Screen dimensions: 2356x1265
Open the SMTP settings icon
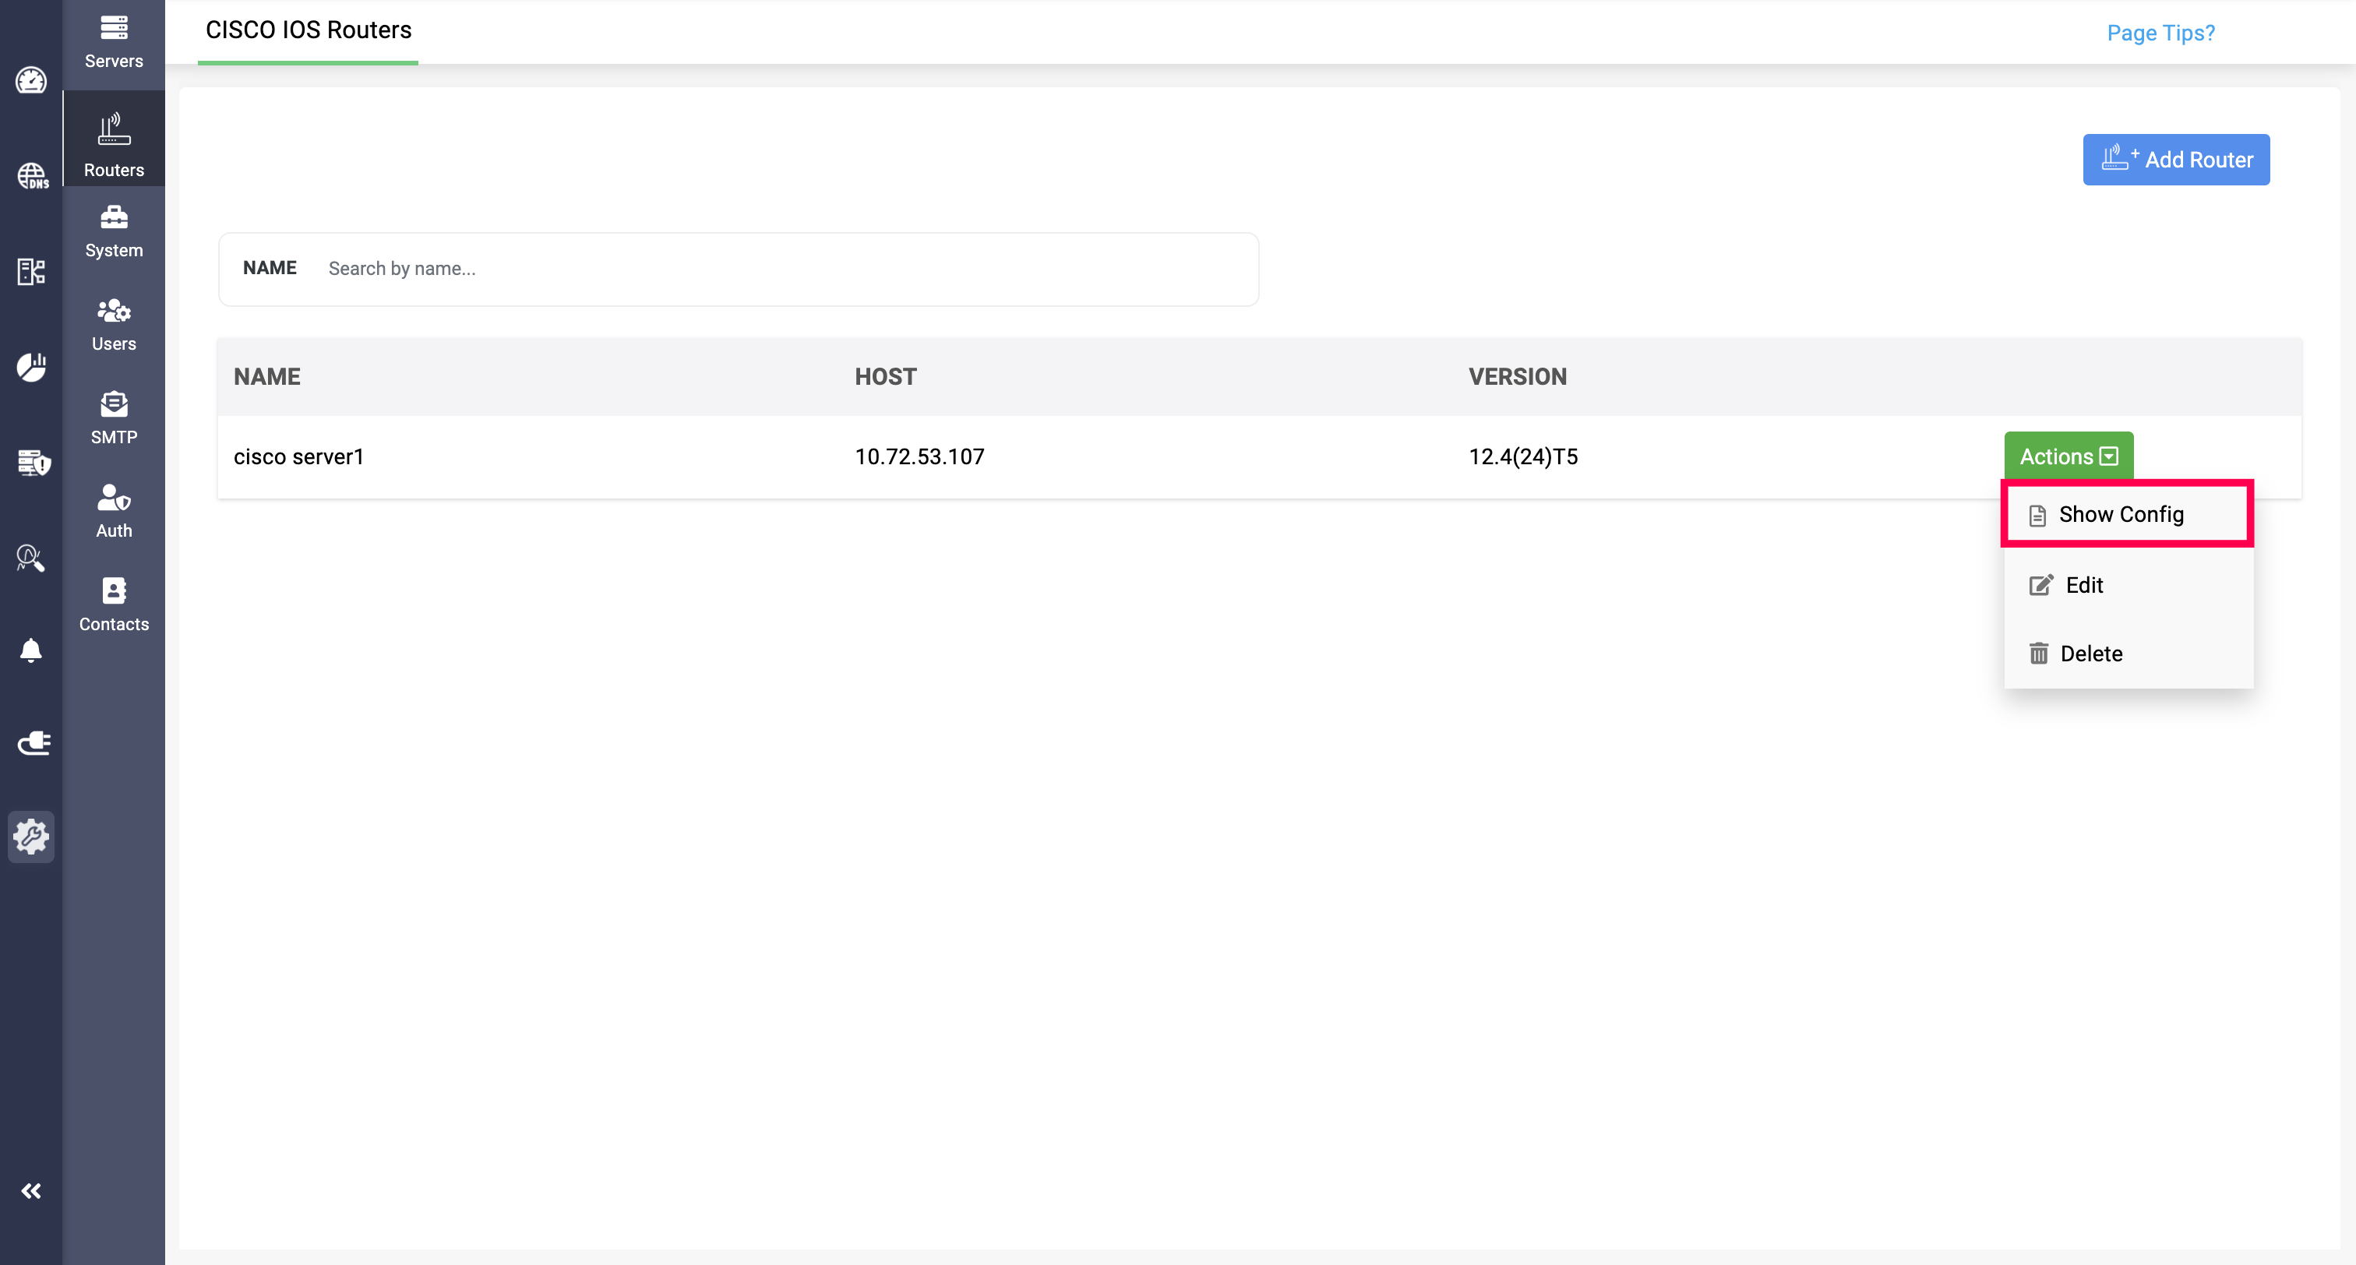tap(114, 416)
